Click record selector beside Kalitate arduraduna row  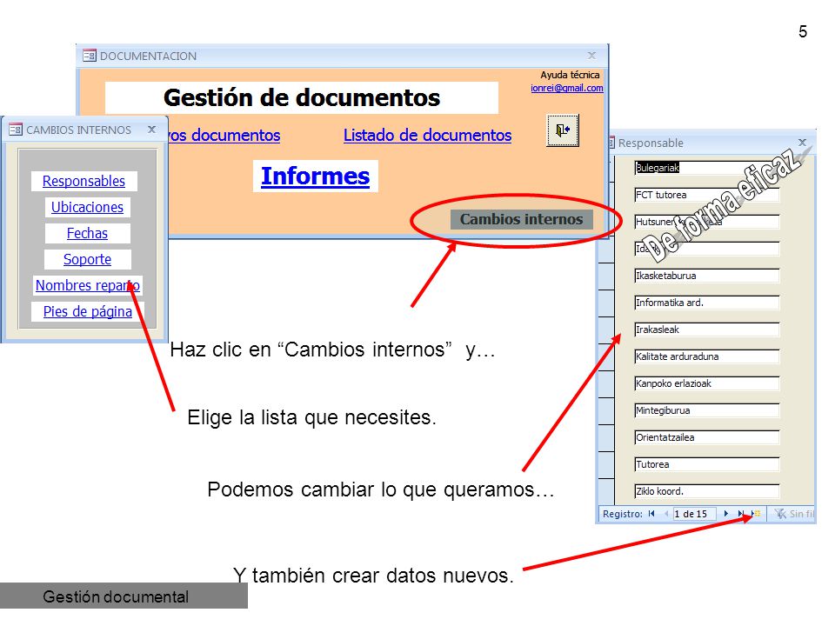click(606, 357)
